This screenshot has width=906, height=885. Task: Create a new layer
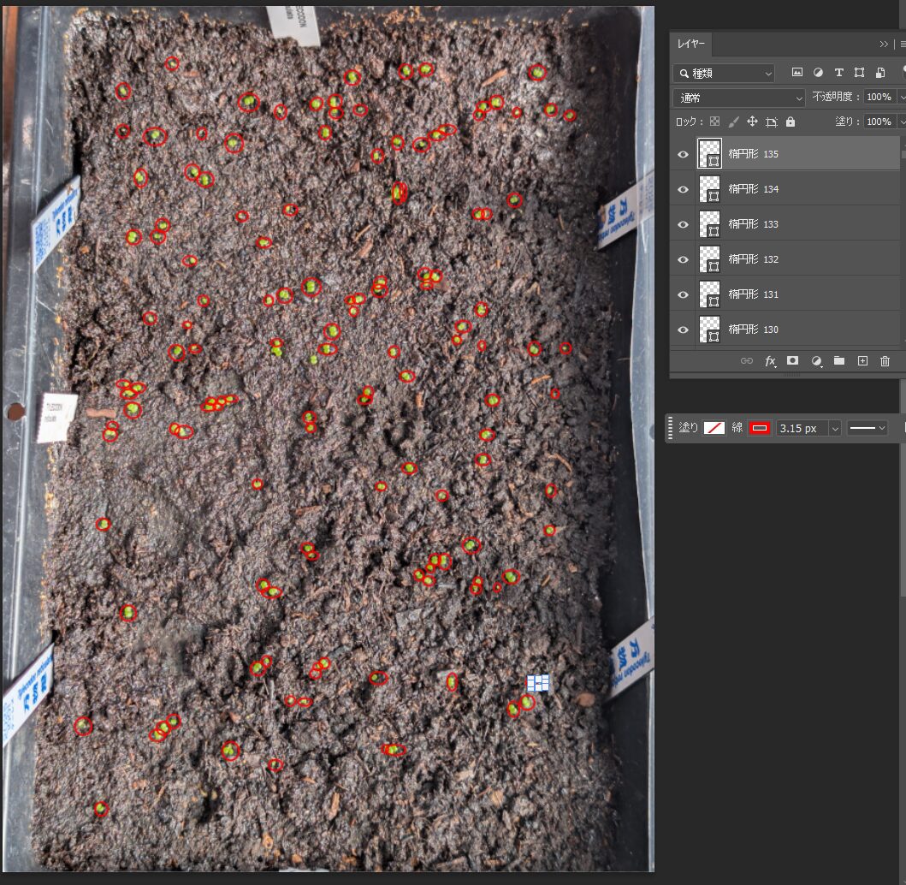pos(862,361)
